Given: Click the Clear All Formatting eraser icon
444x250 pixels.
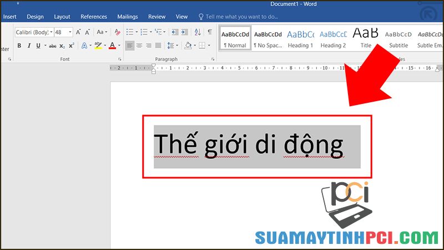Looking at the screenshot, I should [117, 32].
